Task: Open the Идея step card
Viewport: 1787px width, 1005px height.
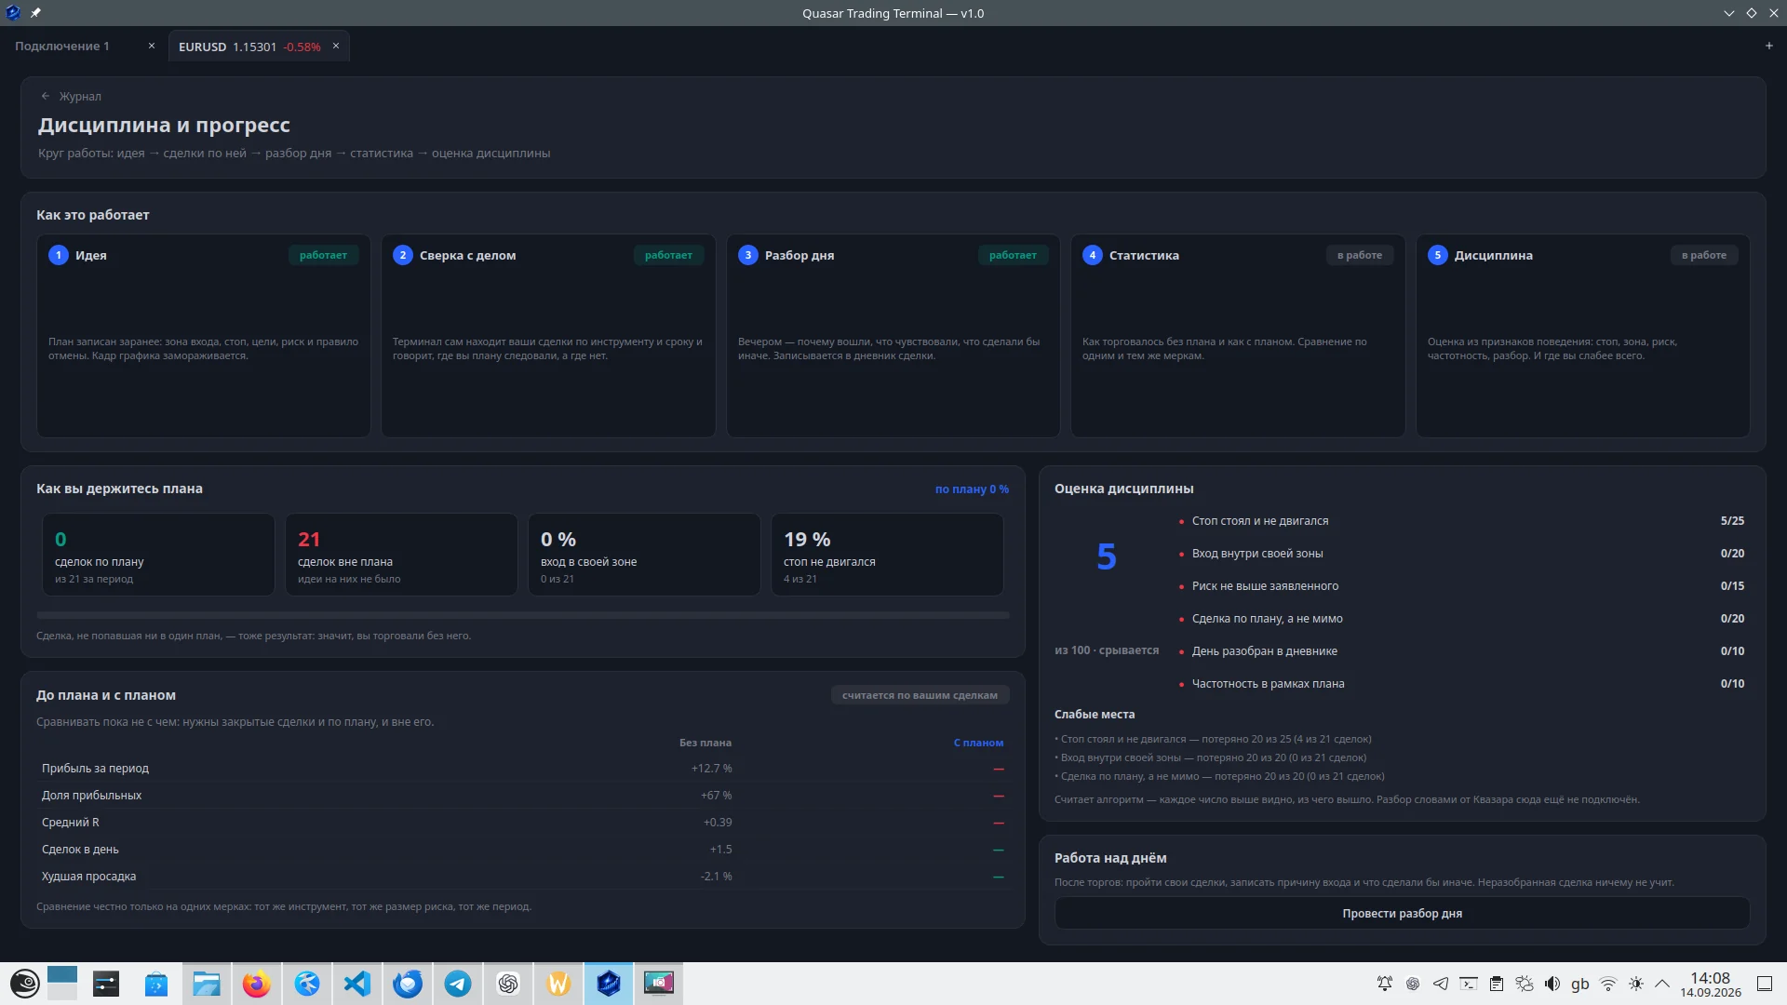Action: point(203,335)
